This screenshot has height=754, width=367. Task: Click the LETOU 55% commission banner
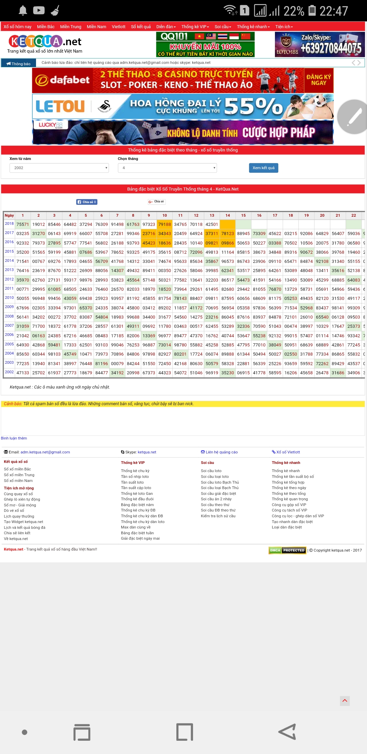coord(183,106)
